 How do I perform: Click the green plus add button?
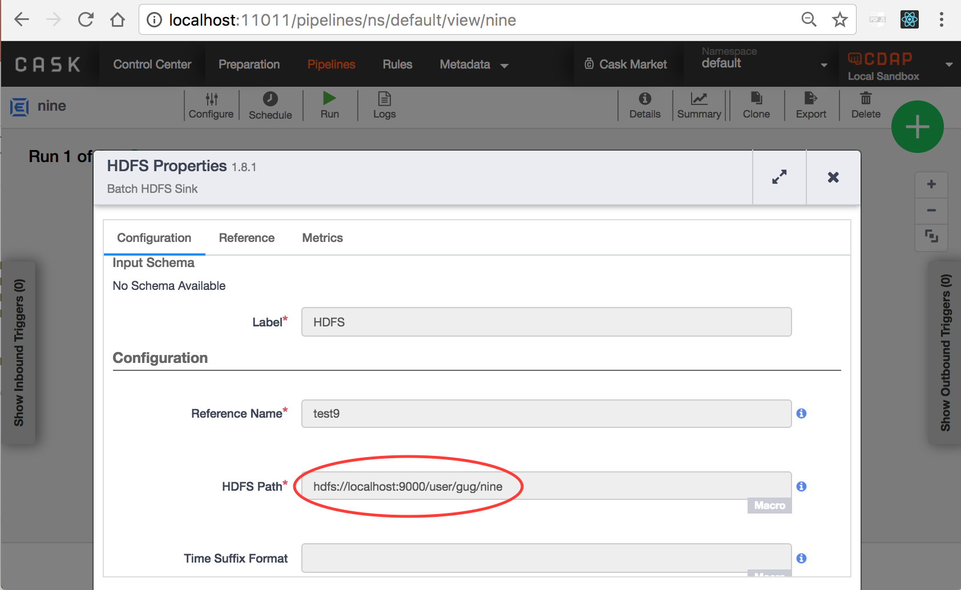point(918,127)
